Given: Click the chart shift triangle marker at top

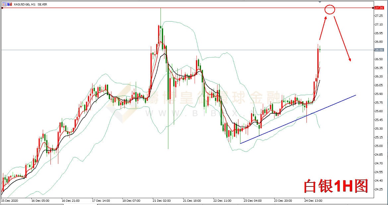Looking at the screenshot, I should click(320, 2).
